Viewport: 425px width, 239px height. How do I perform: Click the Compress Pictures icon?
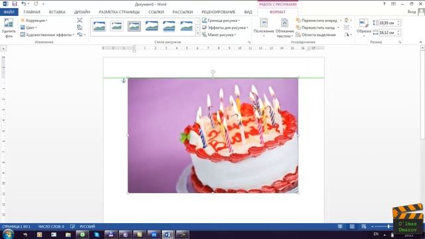(80, 21)
